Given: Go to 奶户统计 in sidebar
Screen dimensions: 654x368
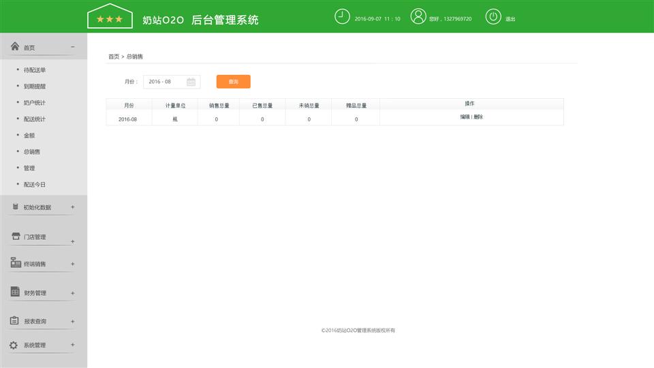Looking at the screenshot, I should (35, 103).
